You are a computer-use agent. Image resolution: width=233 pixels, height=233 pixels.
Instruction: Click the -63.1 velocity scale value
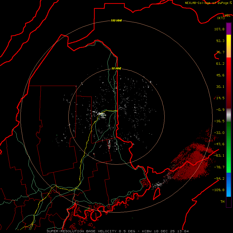coord(219,156)
